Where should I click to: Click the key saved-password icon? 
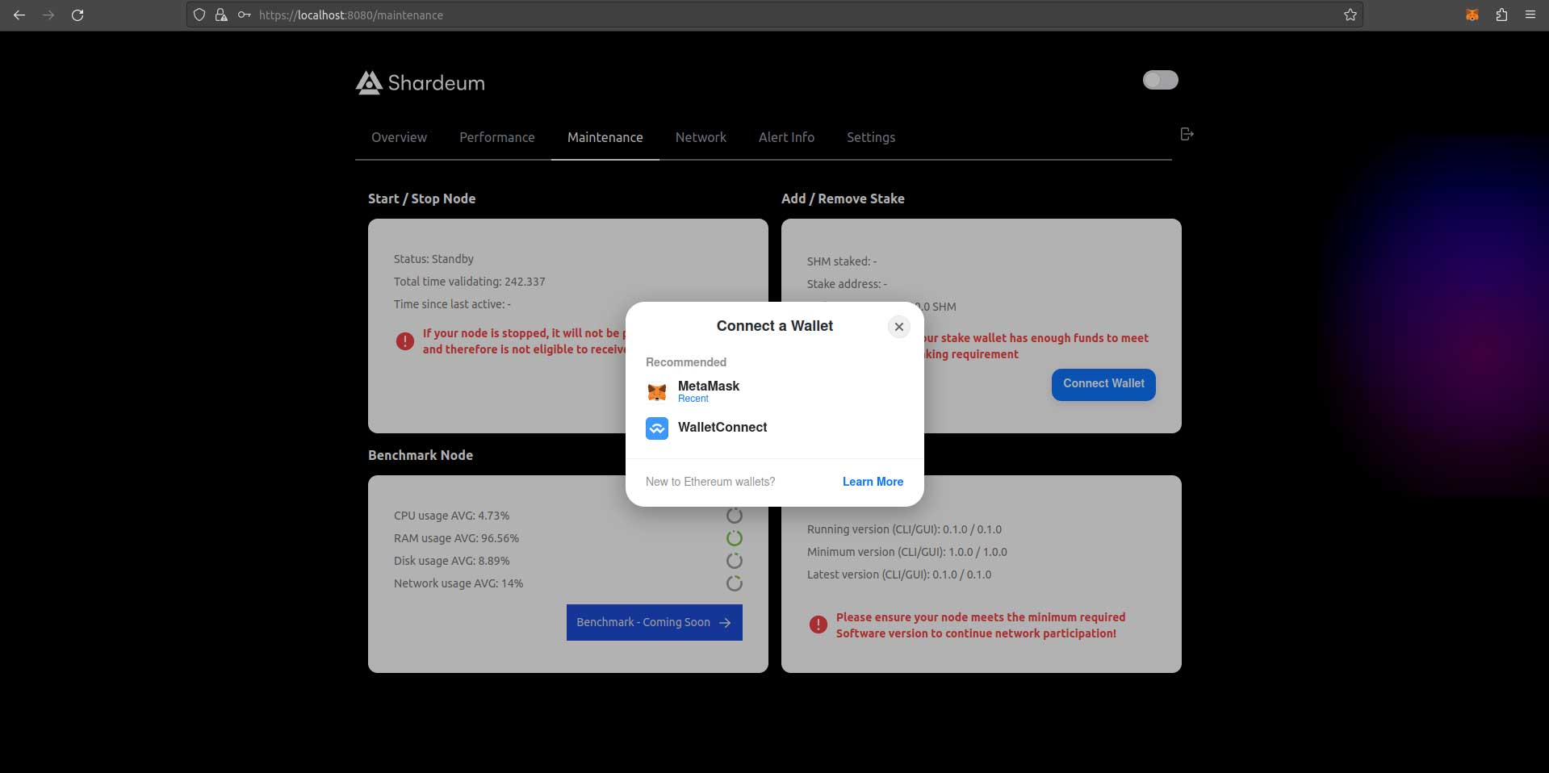[x=244, y=15]
